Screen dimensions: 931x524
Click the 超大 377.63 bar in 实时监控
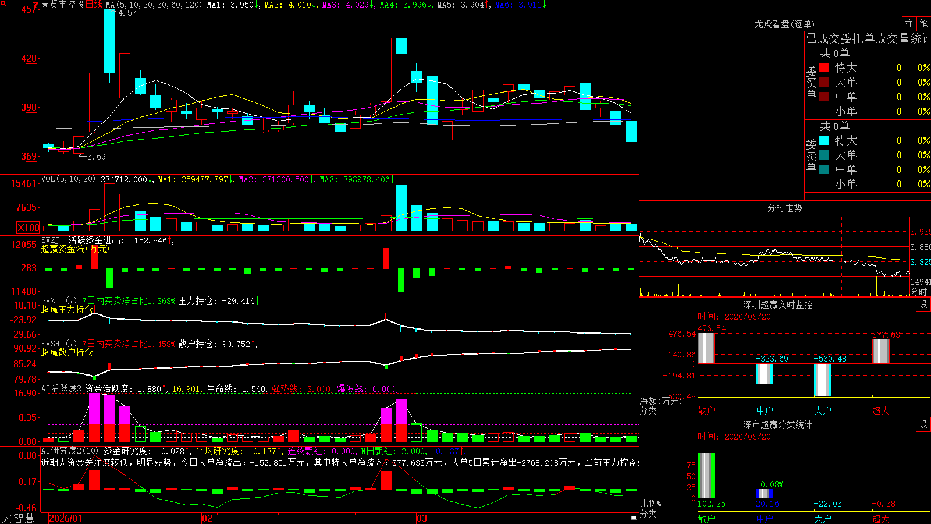coord(880,352)
